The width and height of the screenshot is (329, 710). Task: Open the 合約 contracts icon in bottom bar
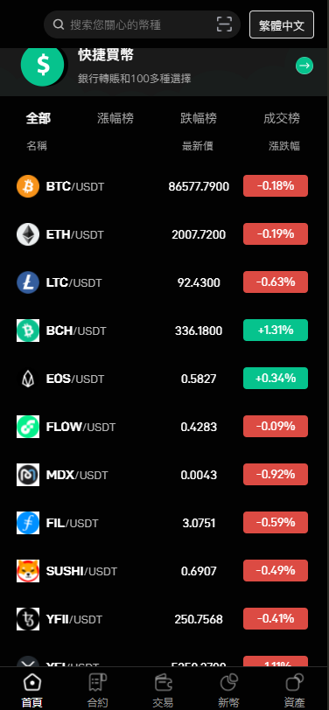97,682
